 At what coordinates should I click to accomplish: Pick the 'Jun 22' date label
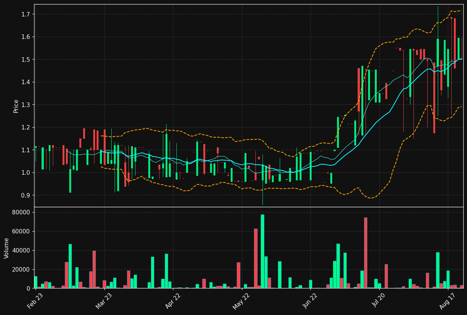pos(310,301)
